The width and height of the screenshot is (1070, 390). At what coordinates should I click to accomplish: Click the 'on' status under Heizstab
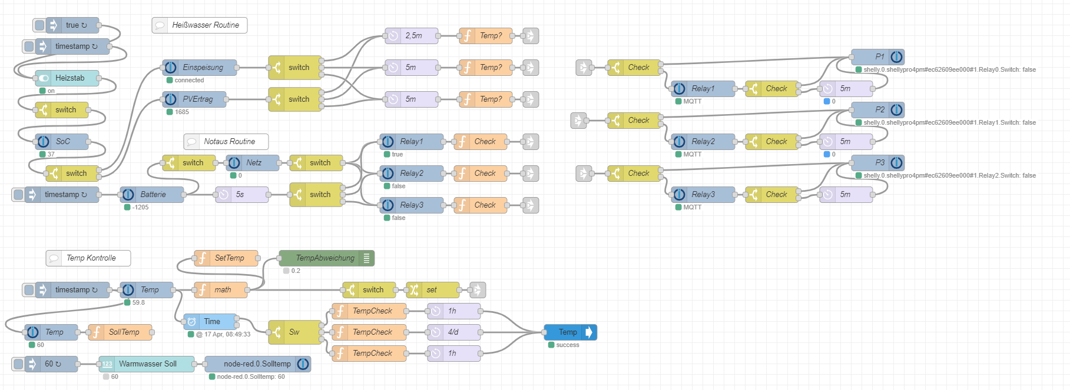click(51, 91)
